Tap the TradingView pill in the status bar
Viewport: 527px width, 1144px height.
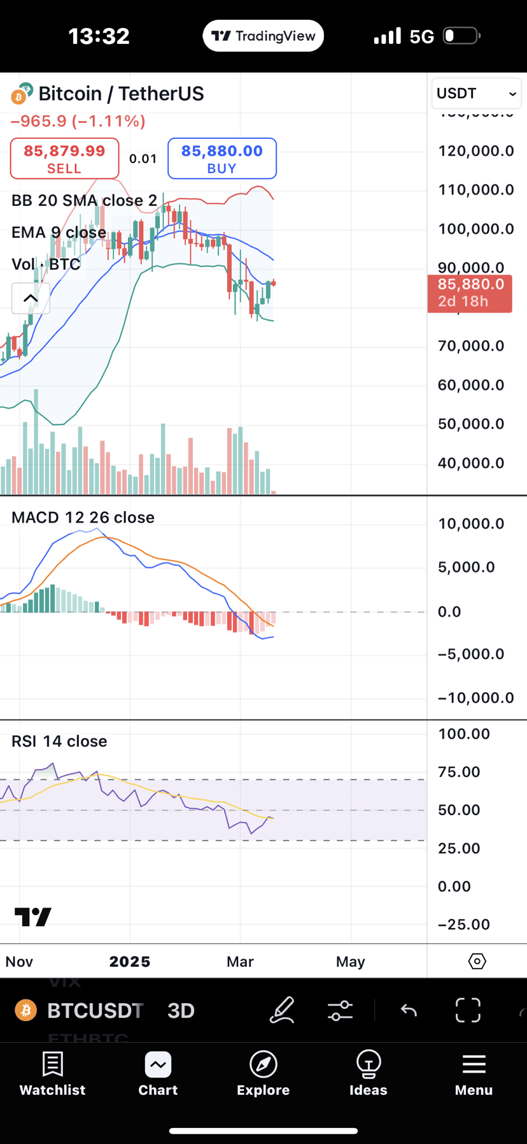263,36
